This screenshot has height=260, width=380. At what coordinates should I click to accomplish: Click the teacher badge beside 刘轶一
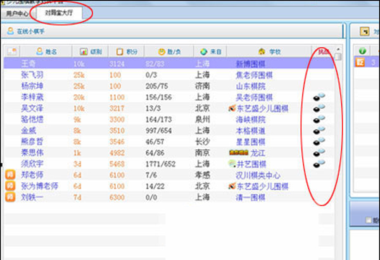[x=10, y=197]
